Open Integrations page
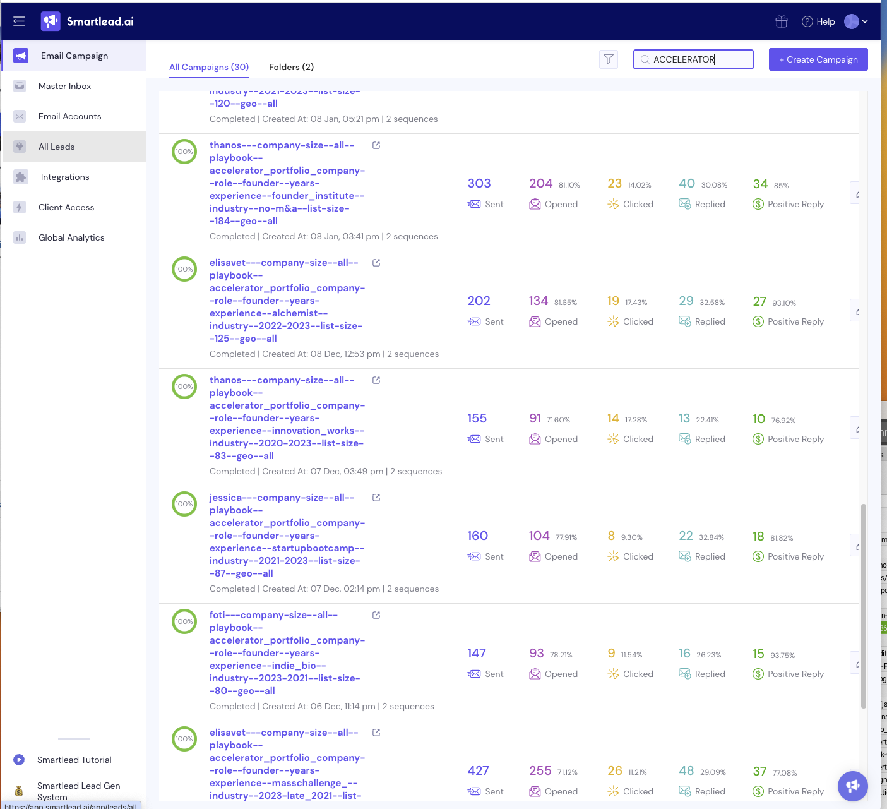This screenshot has width=887, height=809. (x=74, y=177)
